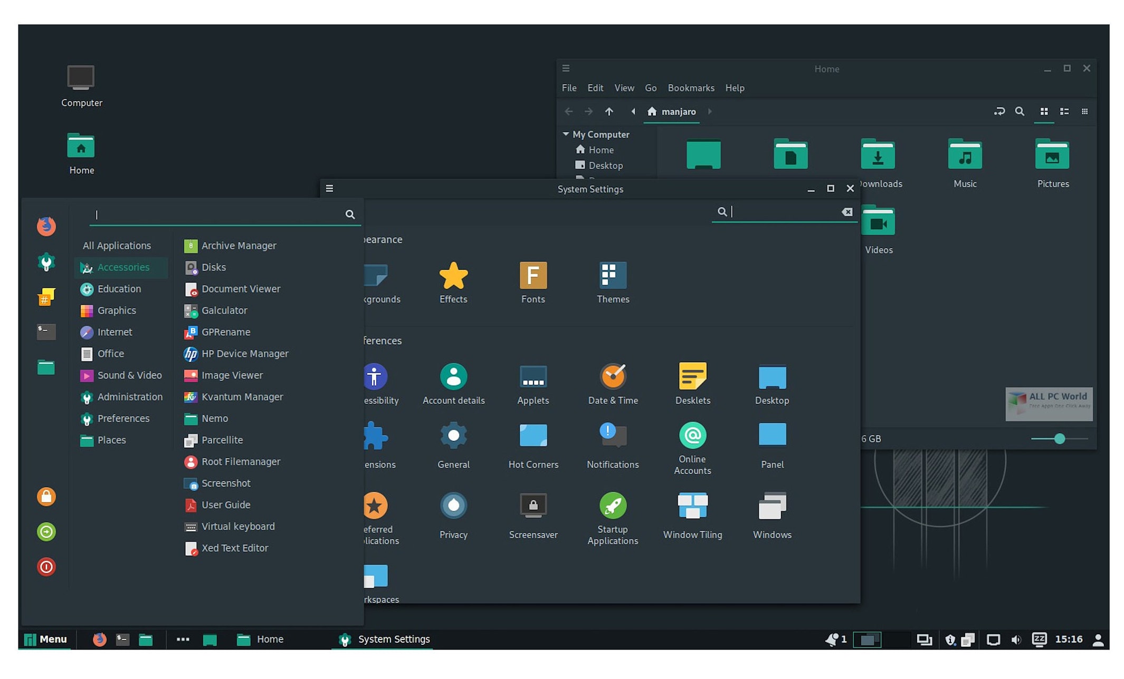This screenshot has width=1124, height=679.
Task: Launch Firefox from the menu sidebar
Action: [x=46, y=226]
